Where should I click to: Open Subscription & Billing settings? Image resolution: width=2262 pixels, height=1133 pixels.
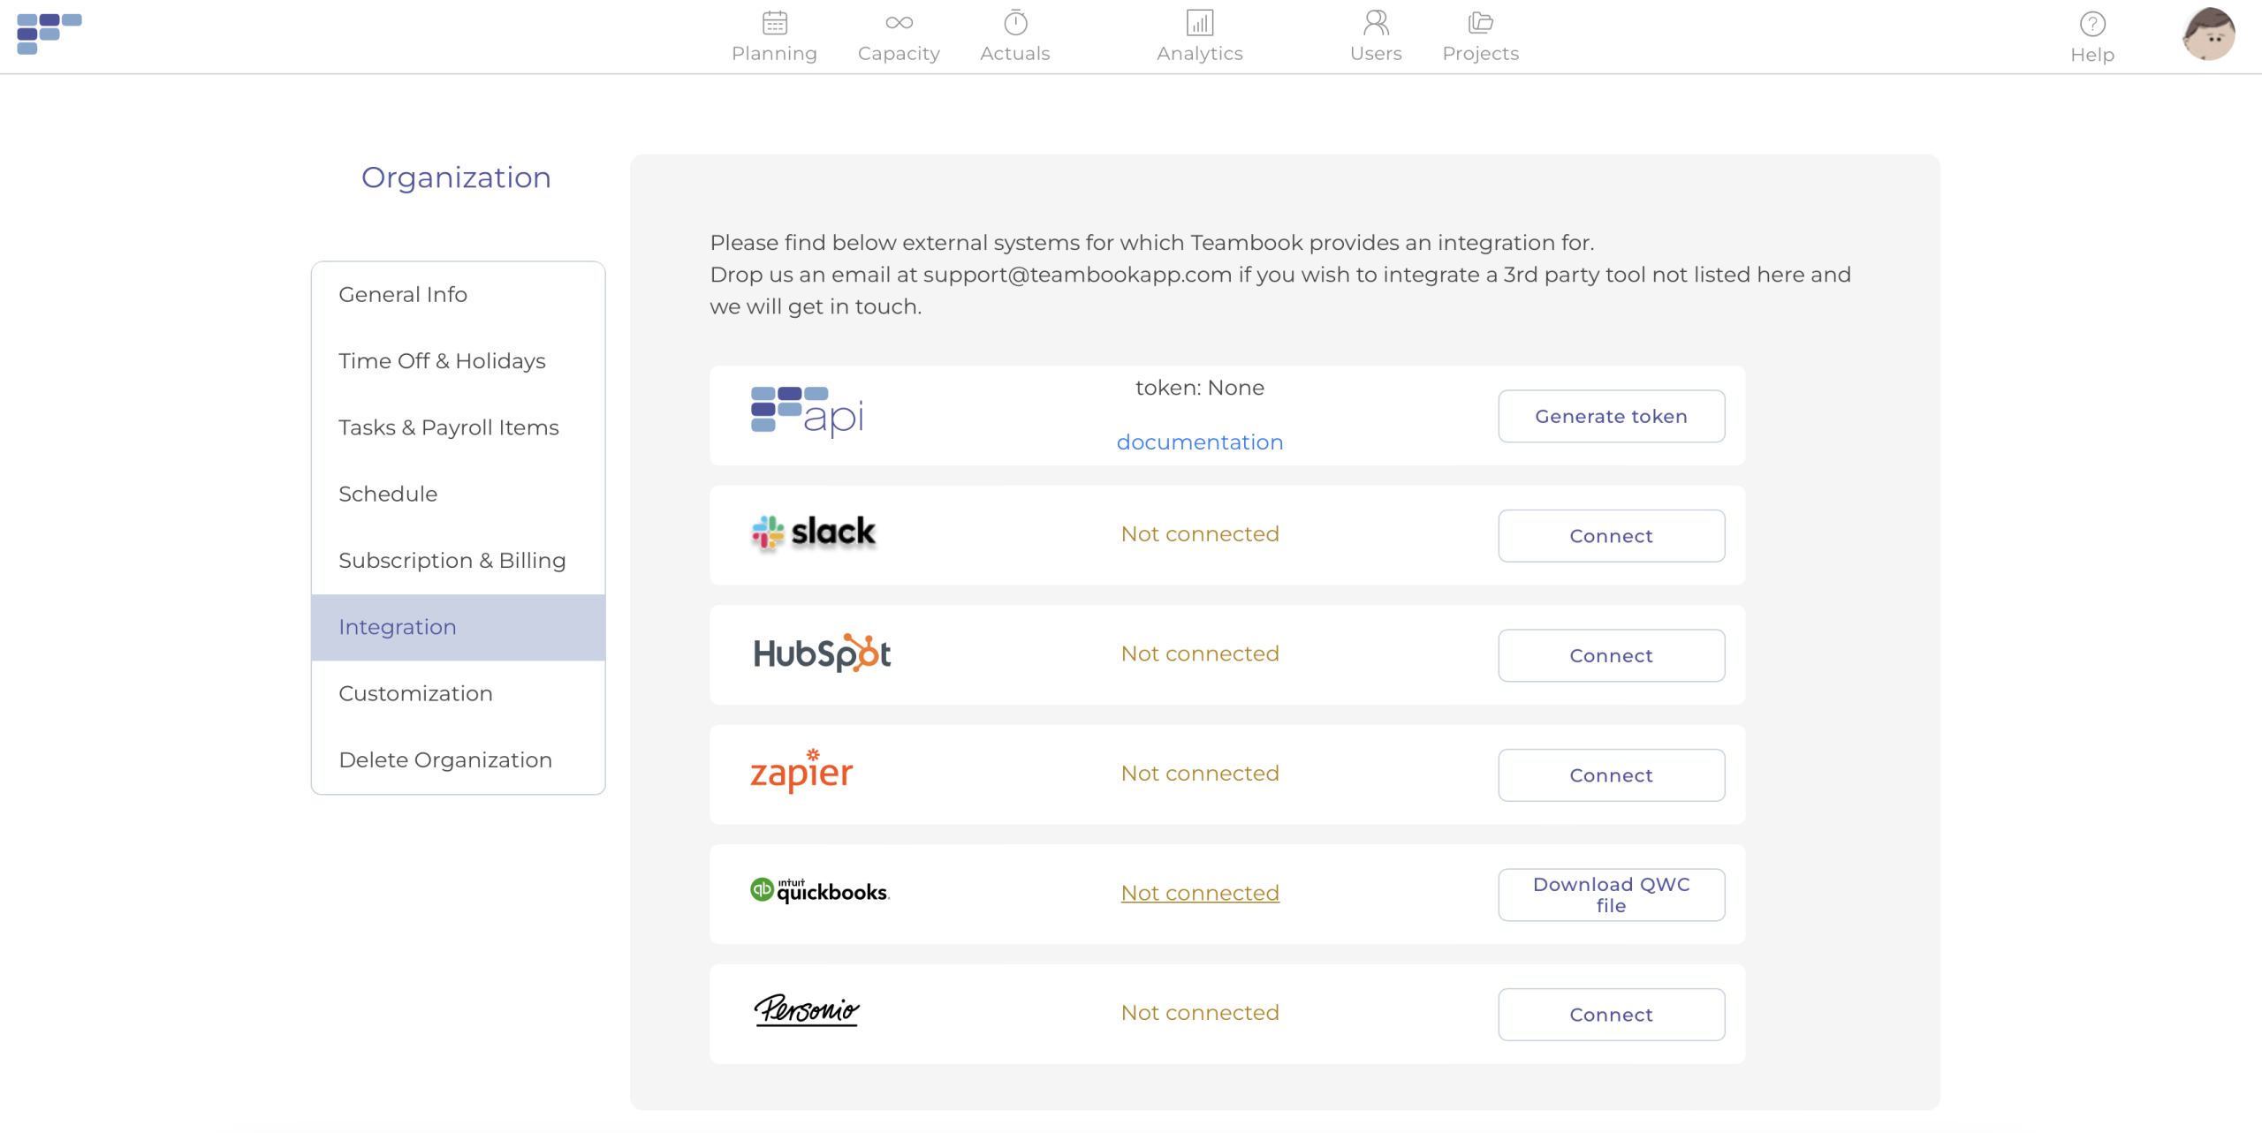click(452, 561)
